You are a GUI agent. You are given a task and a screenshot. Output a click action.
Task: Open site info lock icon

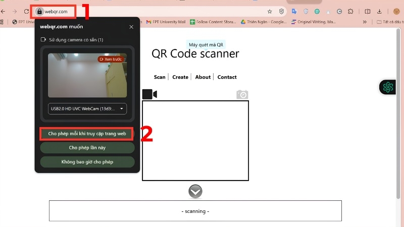39,12
